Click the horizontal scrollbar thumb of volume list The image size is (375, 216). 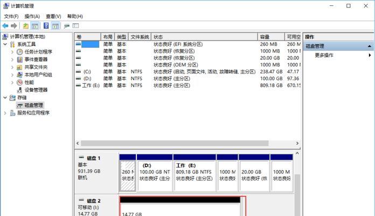coord(175,143)
